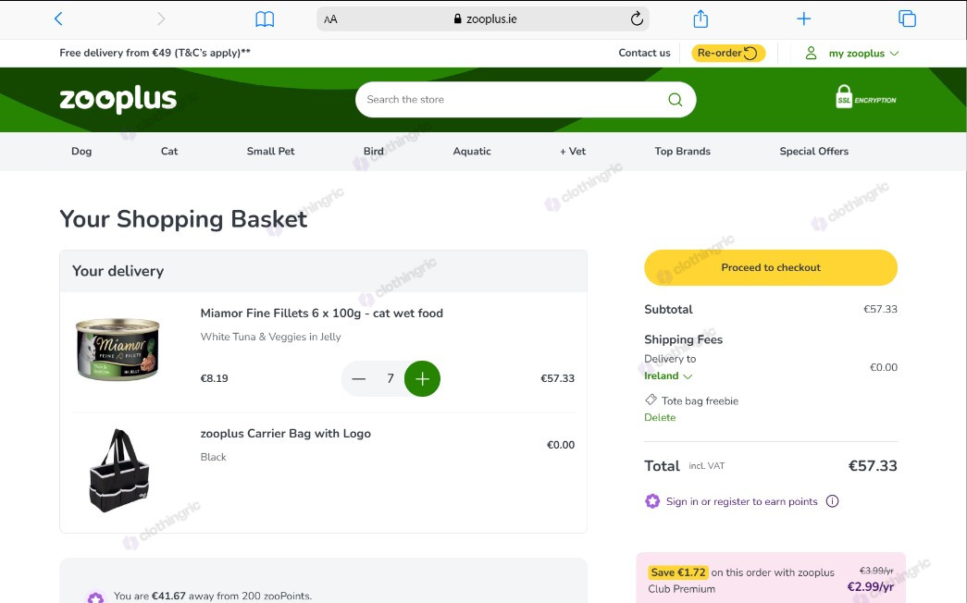967x603 pixels.
Task: Increase Miamor quantity with plus button
Action: click(x=423, y=378)
